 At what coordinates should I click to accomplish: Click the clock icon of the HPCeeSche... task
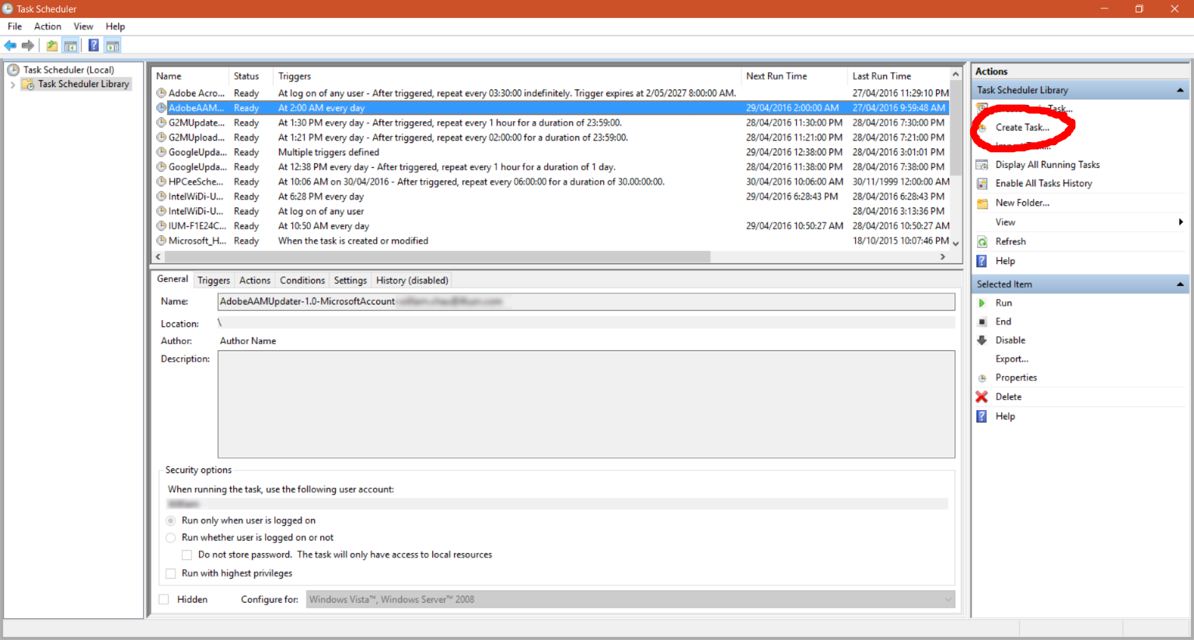click(162, 182)
